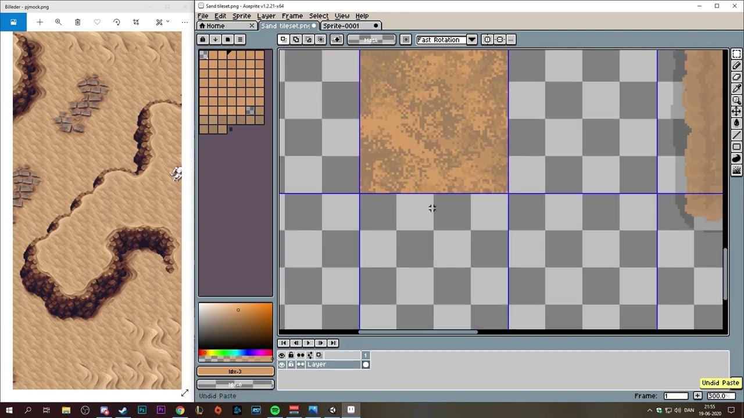Pick a hue on the rainbow hue slider

pos(235,353)
